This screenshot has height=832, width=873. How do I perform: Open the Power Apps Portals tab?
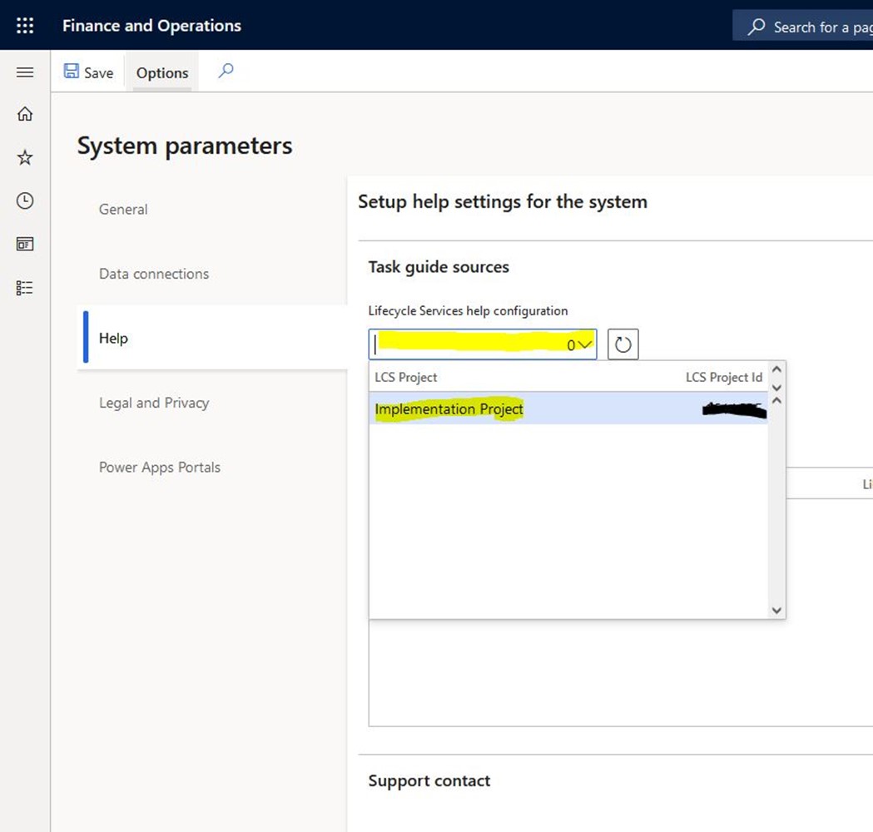tap(160, 467)
